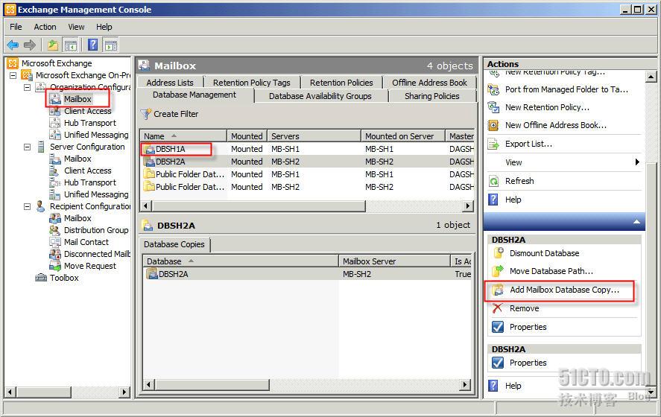This screenshot has width=661, height=417.
Task: Click the Dismount Database action link
Action: click(x=544, y=253)
